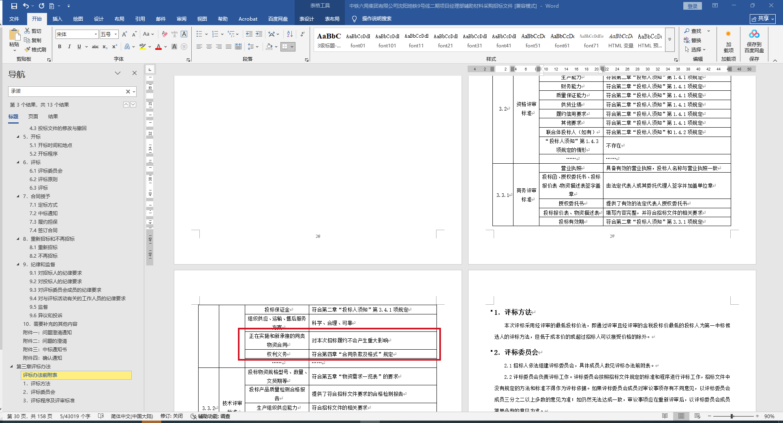Viewport: 783px width, 423px height.
Task: Click the 登录 sign-in button
Action: 693,6
